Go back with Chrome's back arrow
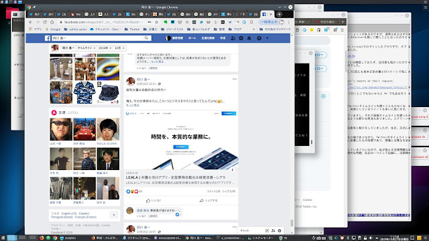429x241 pixels. [31, 22]
